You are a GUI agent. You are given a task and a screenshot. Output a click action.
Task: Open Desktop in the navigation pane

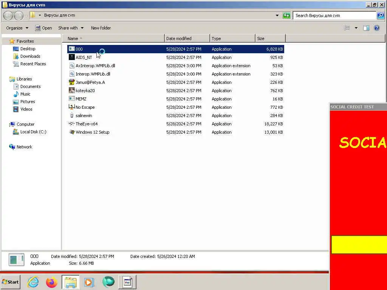pos(28,49)
